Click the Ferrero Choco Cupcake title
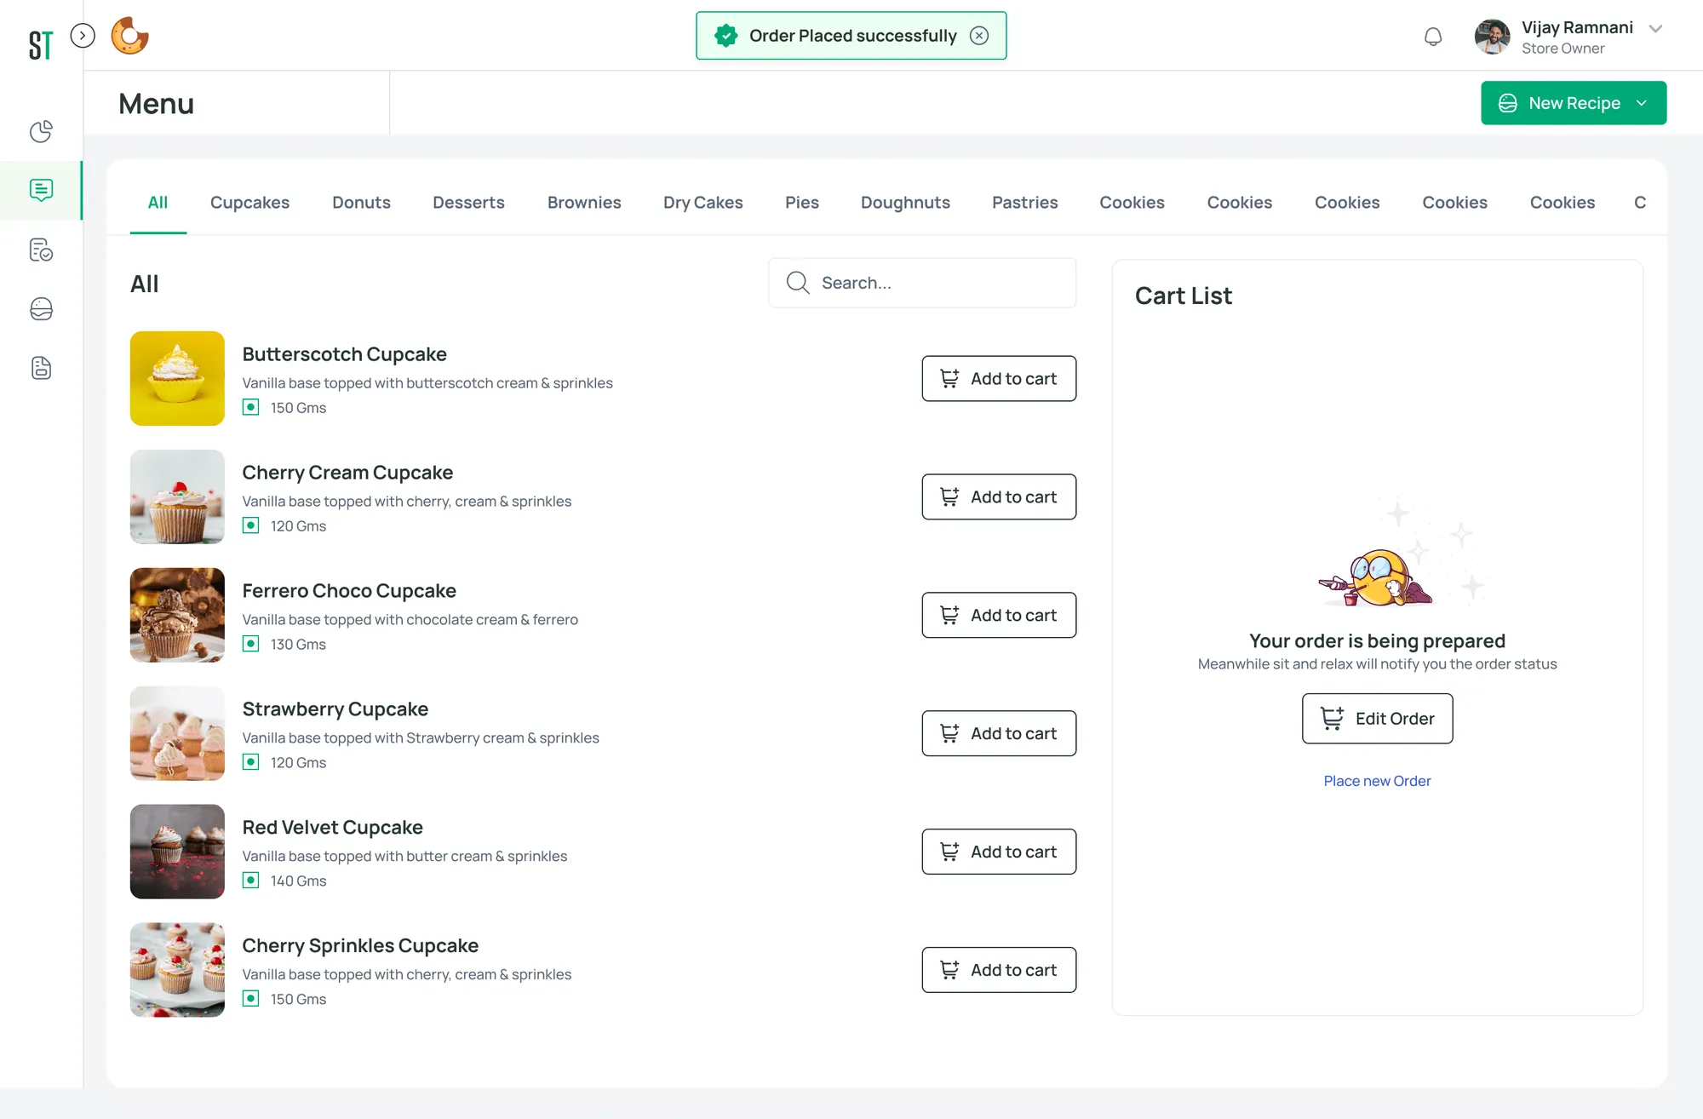 pos(349,591)
